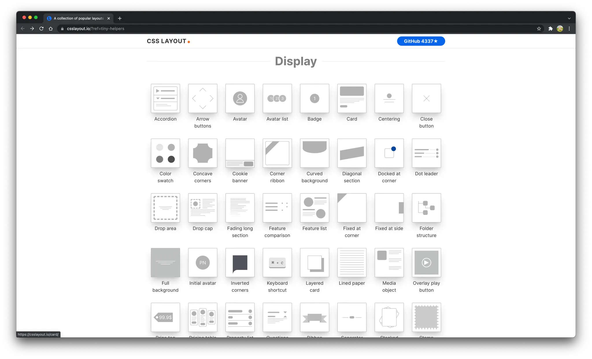The image size is (592, 359).
Task: Open the Layered card thumbnail
Action: (x=314, y=263)
